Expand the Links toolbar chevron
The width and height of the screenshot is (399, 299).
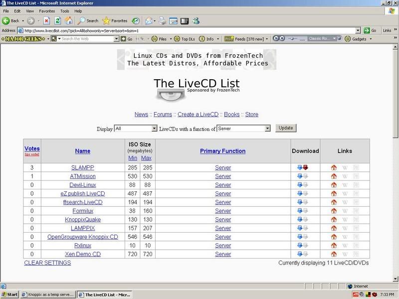[396, 30]
